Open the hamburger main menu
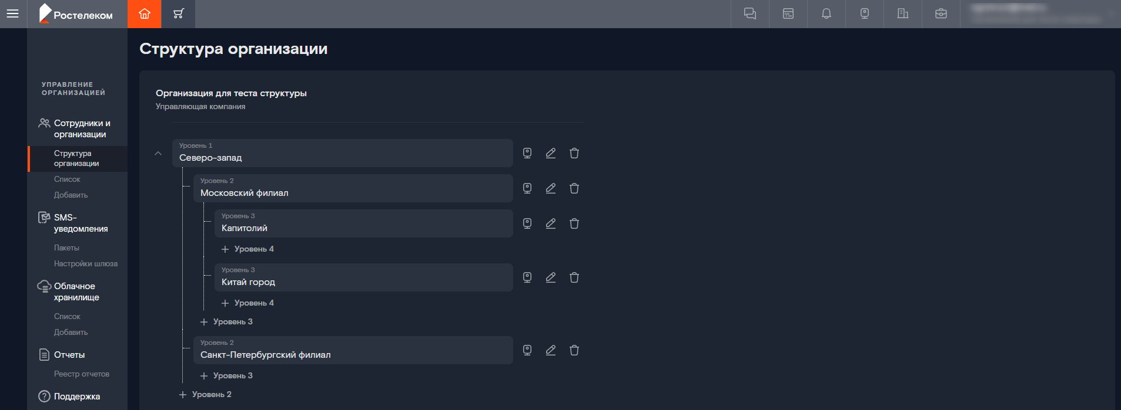The width and height of the screenshot is (1121, 410). 13,13
